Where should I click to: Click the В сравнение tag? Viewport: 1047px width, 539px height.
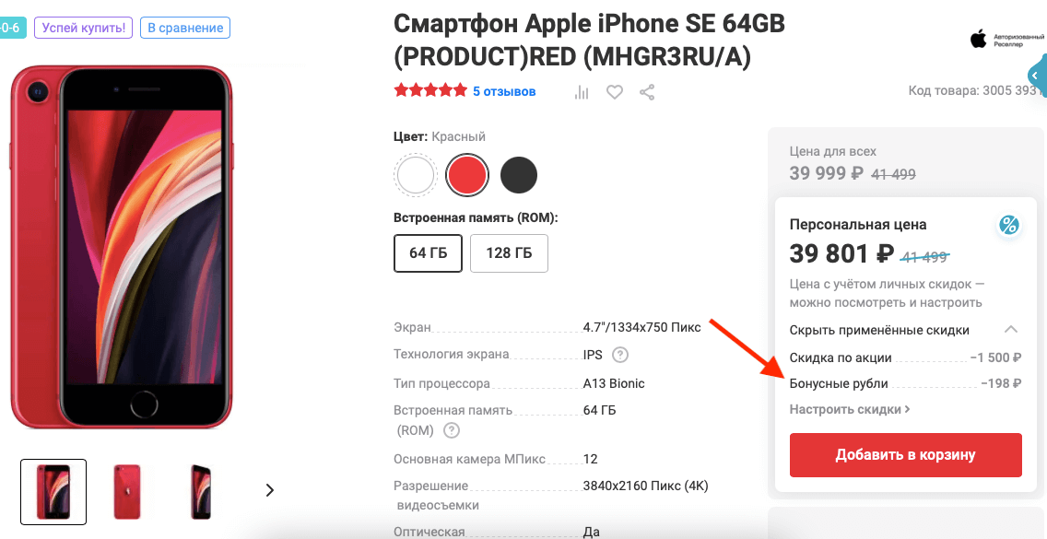pos(185,28)
